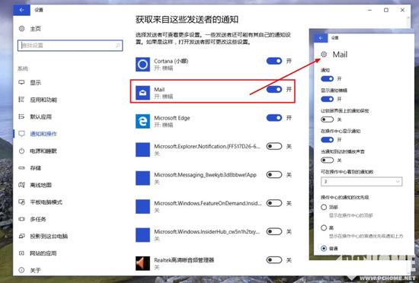419x283 pixels.
Task: Click the 离线地图 map icon in sidebar
Action: coord(21,185)
